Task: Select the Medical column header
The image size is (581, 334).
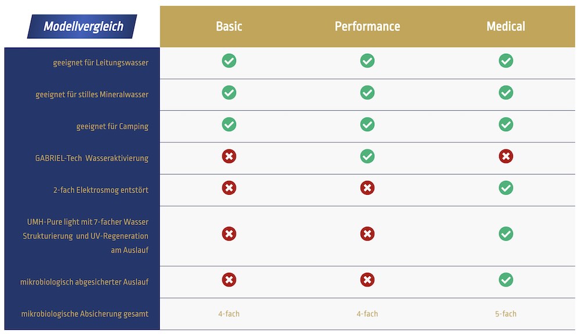Action: pyautogui.click(x=505, y=27)
